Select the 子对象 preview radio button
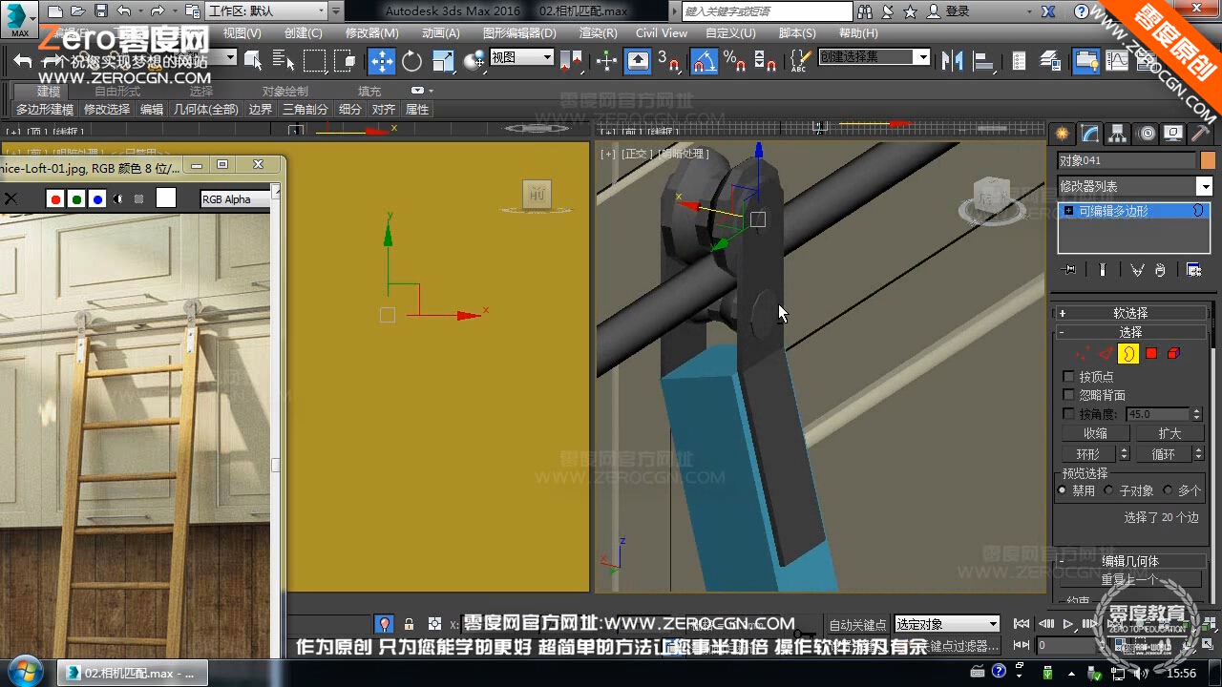Screen dimensions: 1222x687 point(1108,490)
